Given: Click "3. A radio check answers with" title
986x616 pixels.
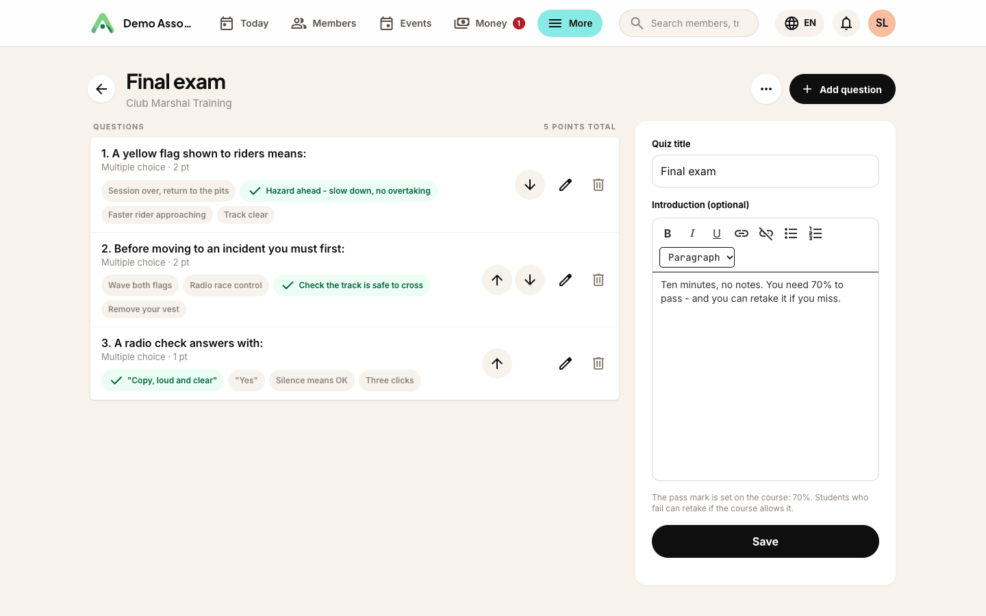Looking at the screenshot, I should coord(182,343).
